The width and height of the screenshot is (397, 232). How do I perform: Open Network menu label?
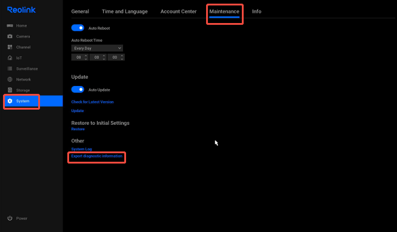click(24, 79)
